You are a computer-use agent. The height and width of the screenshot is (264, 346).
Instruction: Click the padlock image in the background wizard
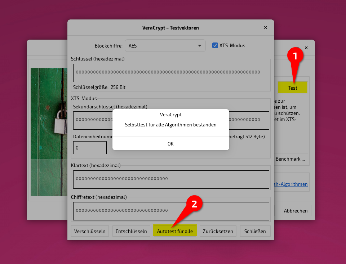(49, 132)
